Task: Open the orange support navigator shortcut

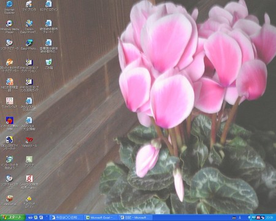Action: pyautogui.click(x=9, y=66)
